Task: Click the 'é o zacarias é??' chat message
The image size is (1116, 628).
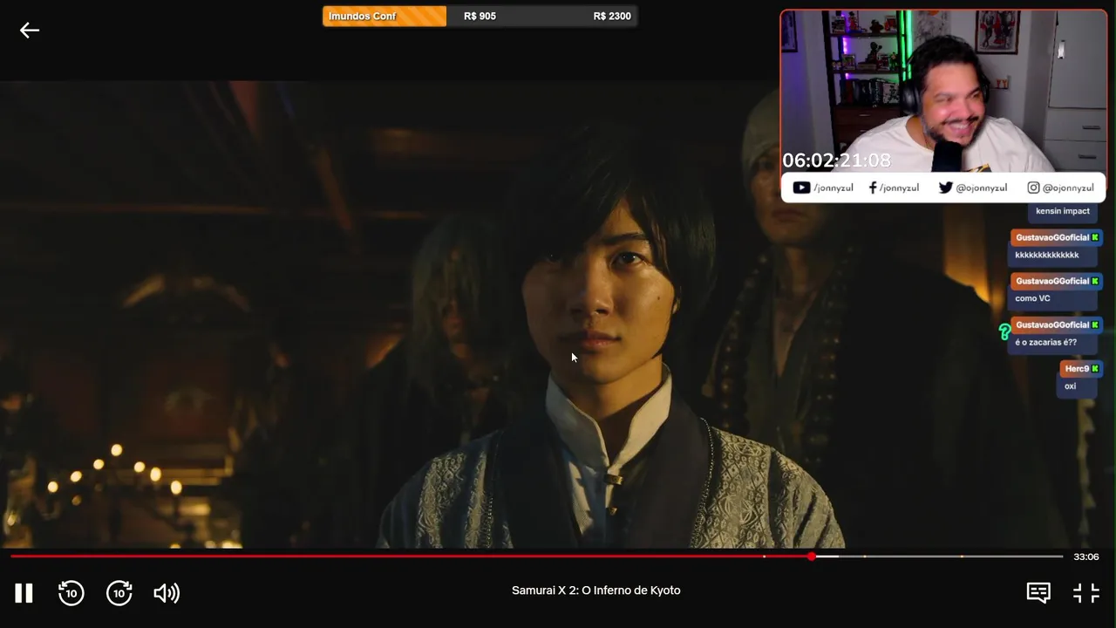Action: [x=1046, y=342]
